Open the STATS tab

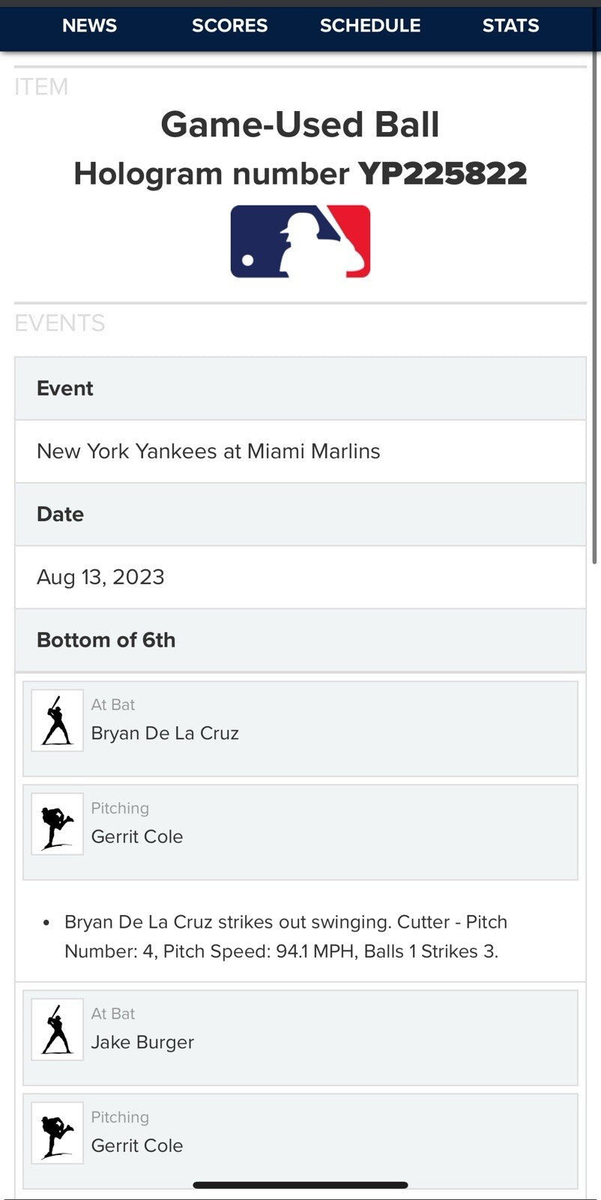(510, 25)
